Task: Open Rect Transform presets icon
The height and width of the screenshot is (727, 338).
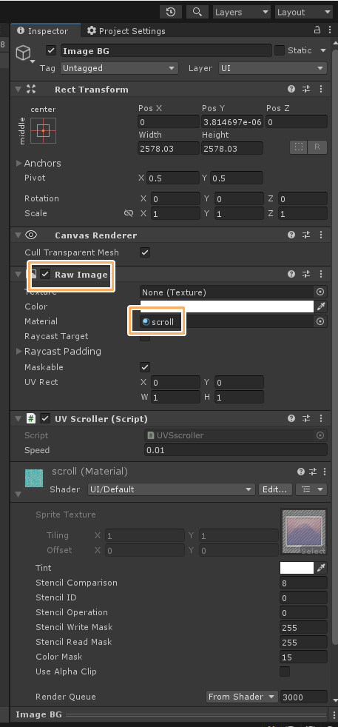Action: click(306, 89)
